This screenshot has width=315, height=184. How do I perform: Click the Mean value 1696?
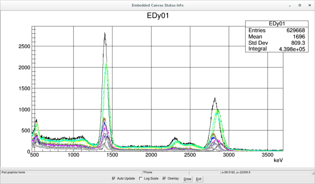coord(299,36)
